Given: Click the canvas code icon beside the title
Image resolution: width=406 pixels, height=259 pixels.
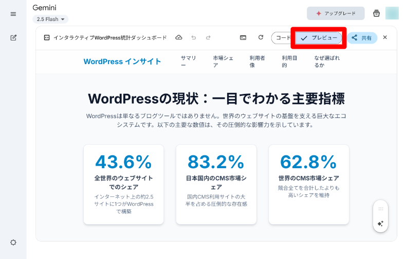Looking at the screenshot, I should tap(47, 38).
